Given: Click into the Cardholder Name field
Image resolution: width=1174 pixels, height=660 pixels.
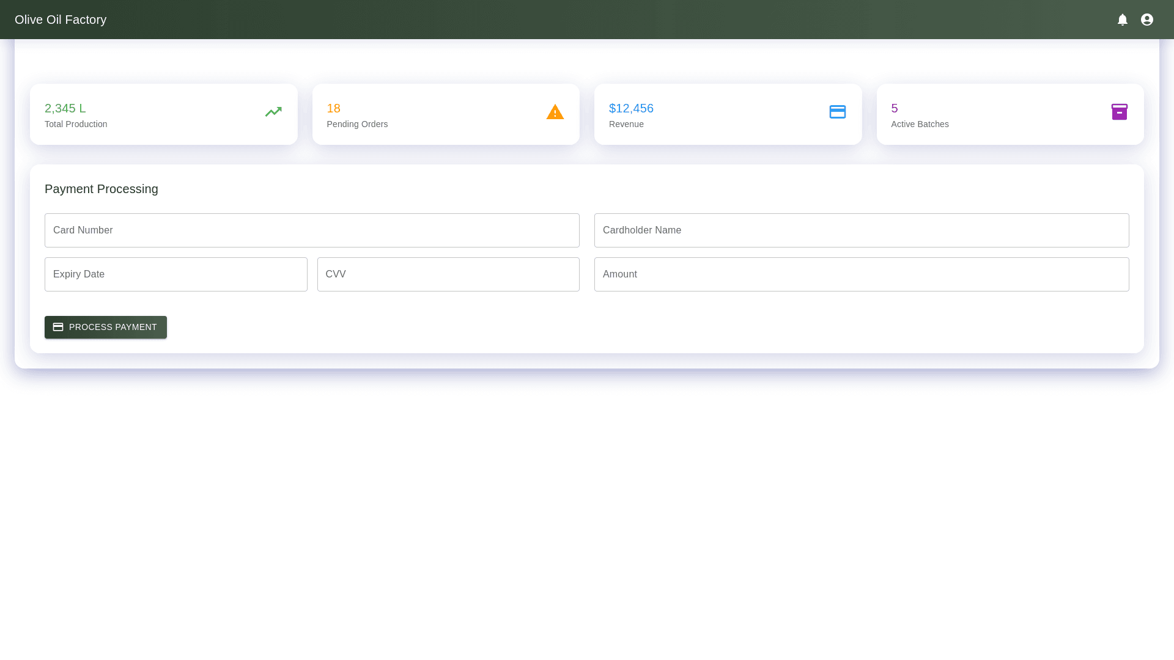Looking at the screenshot, I should tap(862, 230).
